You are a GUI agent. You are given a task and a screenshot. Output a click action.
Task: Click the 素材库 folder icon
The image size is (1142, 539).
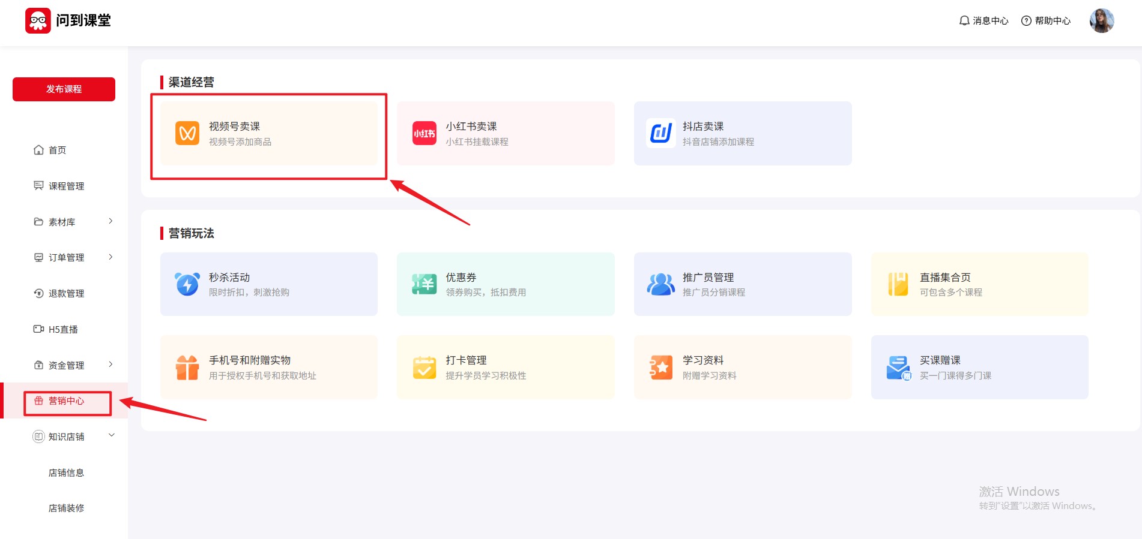[38, 221]
